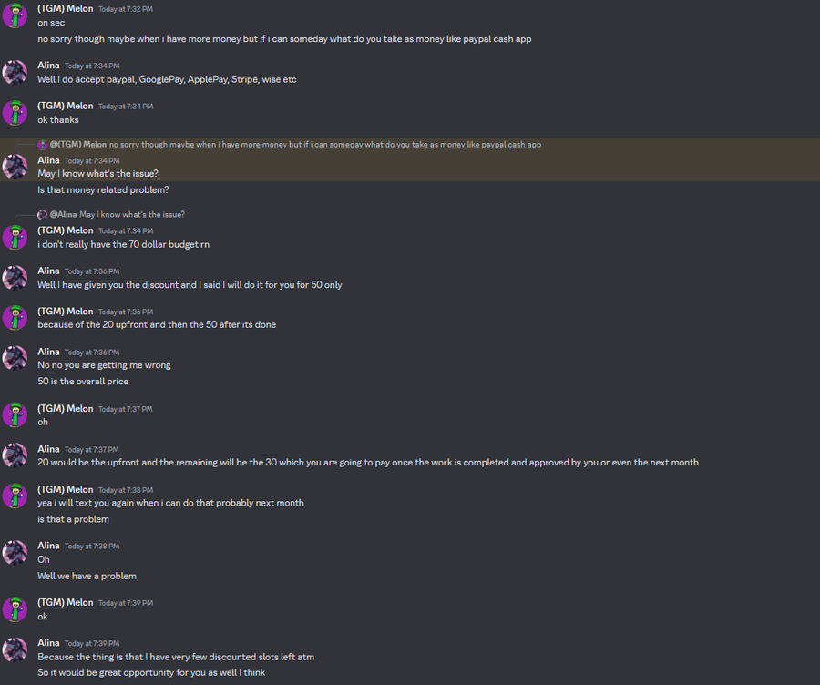Click Melon's avatar beside the "on sec" message
820x685 pixels.
point(15,15)
